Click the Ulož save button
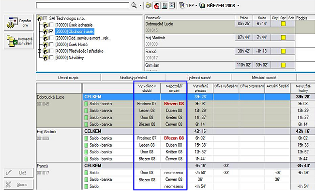 click(x=18, y=173)
